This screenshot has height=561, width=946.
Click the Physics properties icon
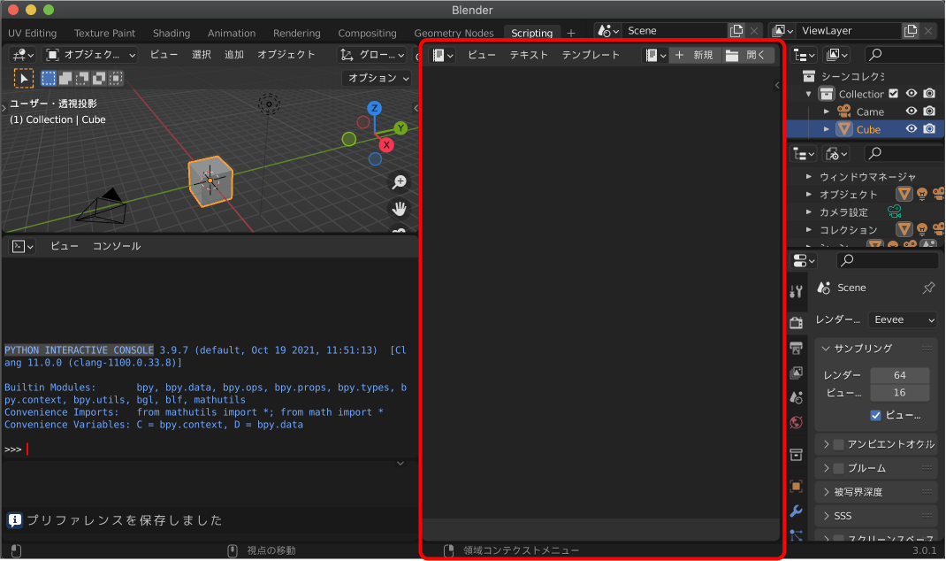795,536
